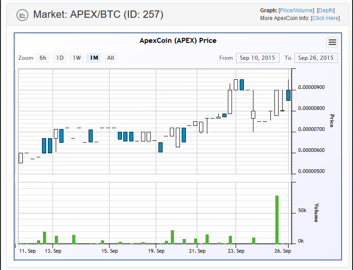Click the 21. Sep date label

pyautogui.click(x=197, y=251)
